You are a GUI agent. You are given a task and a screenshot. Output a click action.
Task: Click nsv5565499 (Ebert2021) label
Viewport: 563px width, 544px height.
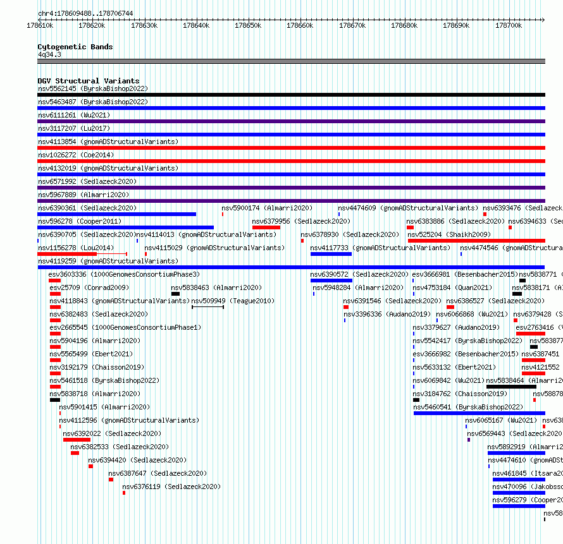click(91, 354)
